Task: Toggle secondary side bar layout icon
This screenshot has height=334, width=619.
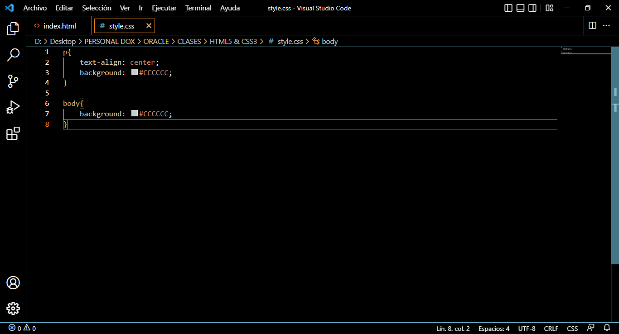Action: point(532,8)
